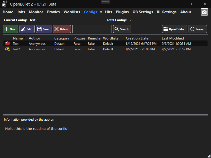Delete the selected config
211x158 pixels.
click(x=62, y=29)
